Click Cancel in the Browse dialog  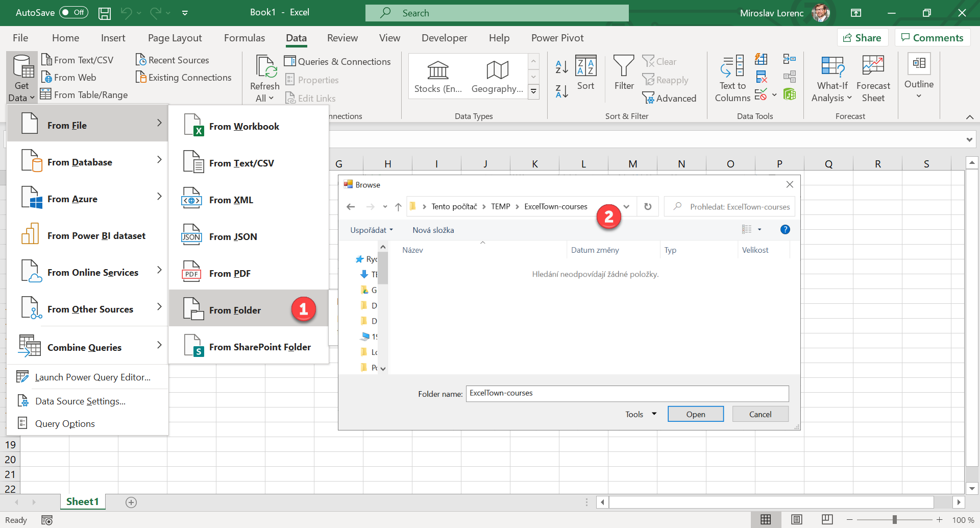[x=760, y=414]
